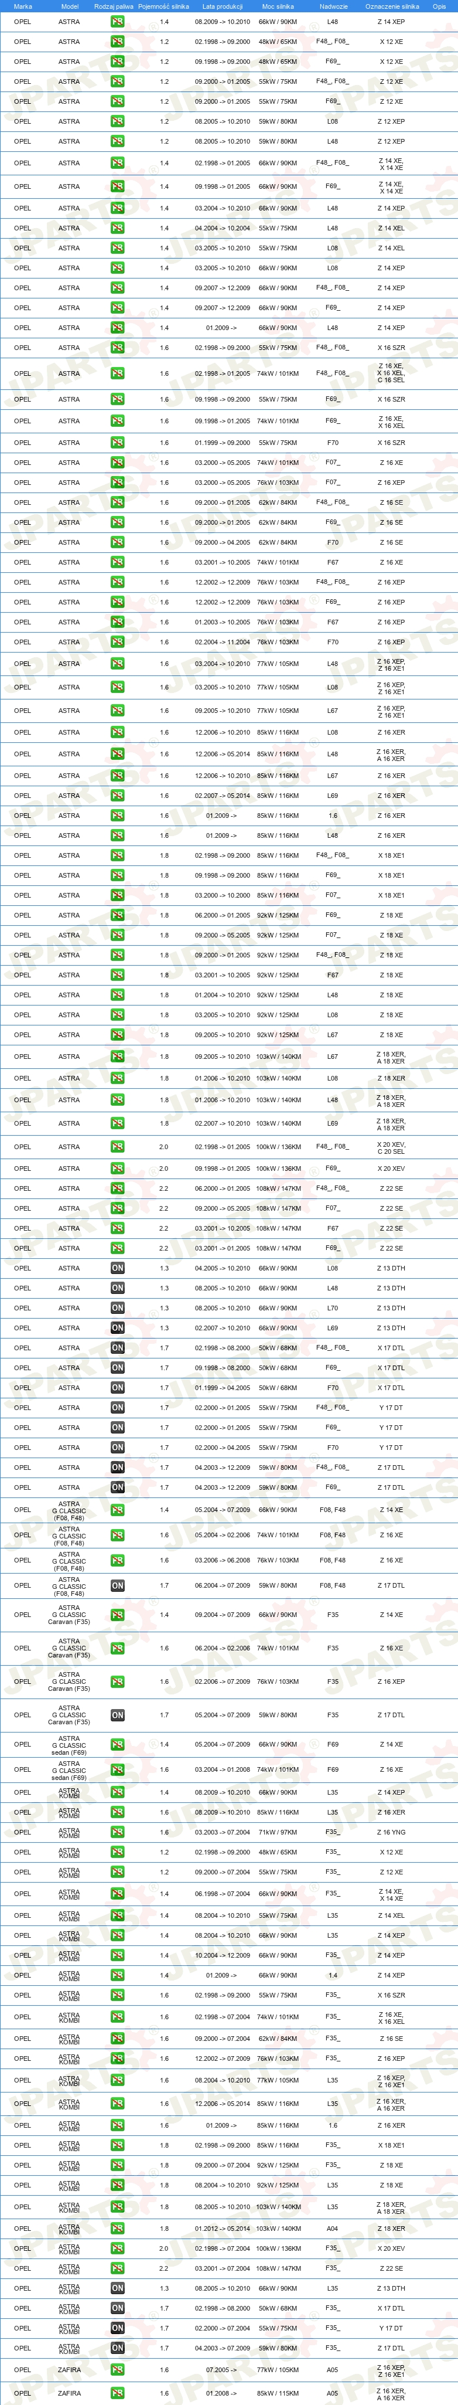Click diesel ON icon in Astra L70 Z 13 DTH row
Viewport: 458px width, 2405px height.
[118, 1308]
